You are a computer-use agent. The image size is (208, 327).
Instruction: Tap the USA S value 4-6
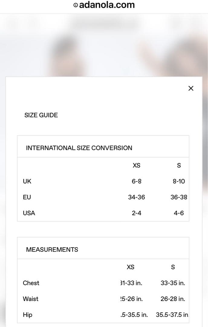point(179,213)
